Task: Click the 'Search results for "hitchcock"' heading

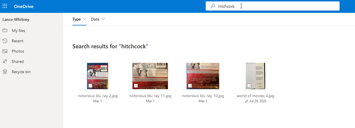Action: (x=110, y=46)
